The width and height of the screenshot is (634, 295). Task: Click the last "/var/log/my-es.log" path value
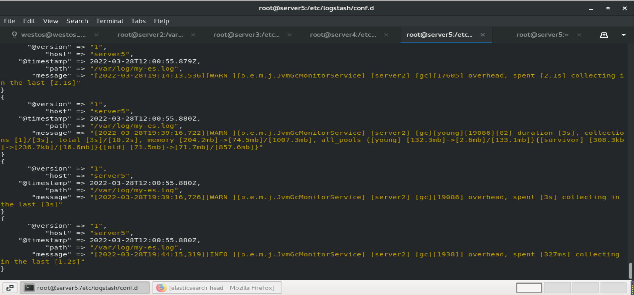[x=134, y=248]
